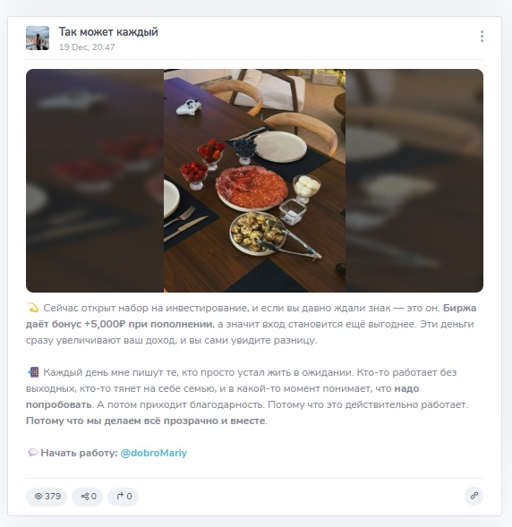
Task: Copy post link via chain icon button
Action: coord(474,496)
